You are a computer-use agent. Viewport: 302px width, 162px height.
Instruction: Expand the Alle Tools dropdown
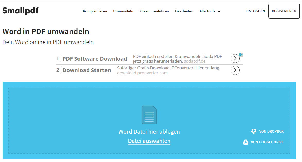pos(210,11)
